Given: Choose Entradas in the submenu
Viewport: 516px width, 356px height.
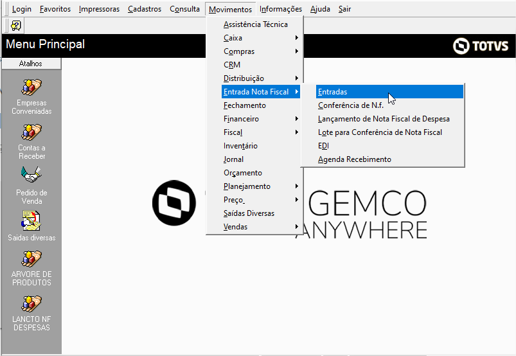Looking at the screenshot, I should pos(389,92).
